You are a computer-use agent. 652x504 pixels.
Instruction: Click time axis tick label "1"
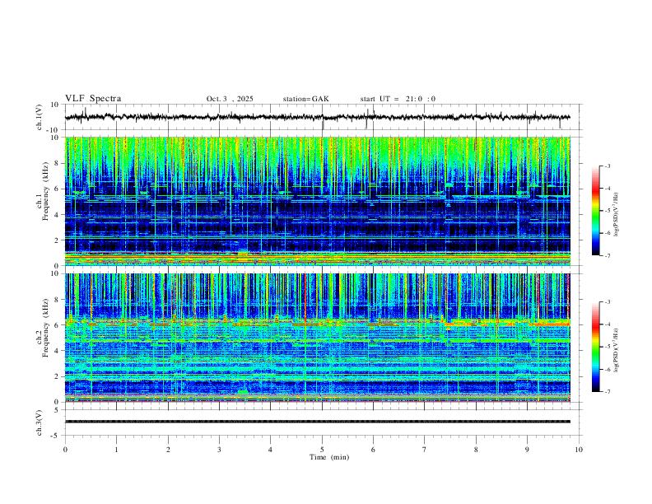(116, 450)
